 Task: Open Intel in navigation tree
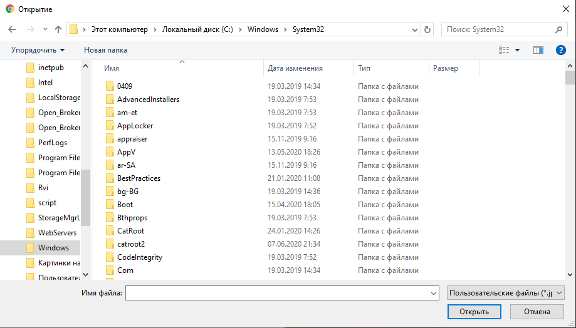point(45,83)
